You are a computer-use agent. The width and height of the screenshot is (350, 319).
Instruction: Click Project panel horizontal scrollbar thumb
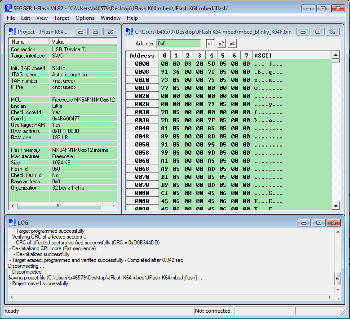pos(59,206)
